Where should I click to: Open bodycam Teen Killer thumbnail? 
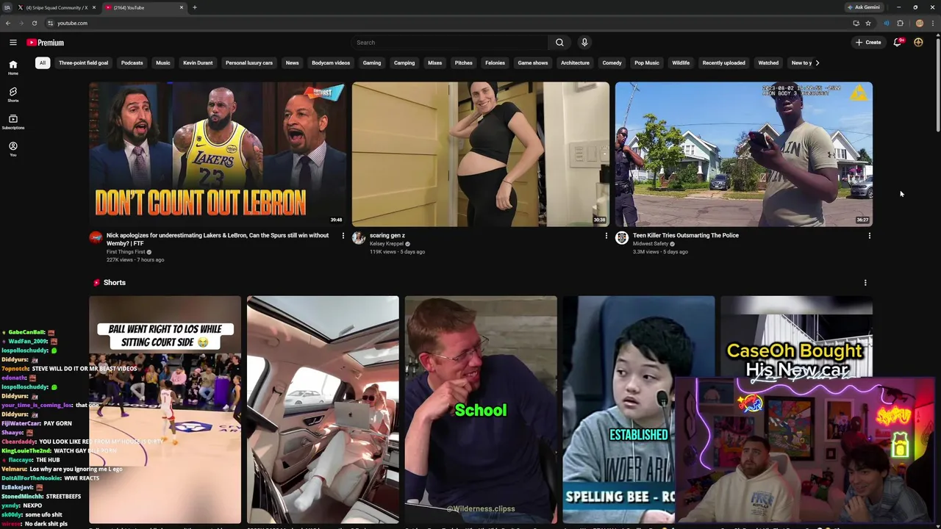click(x=744, y=154)
